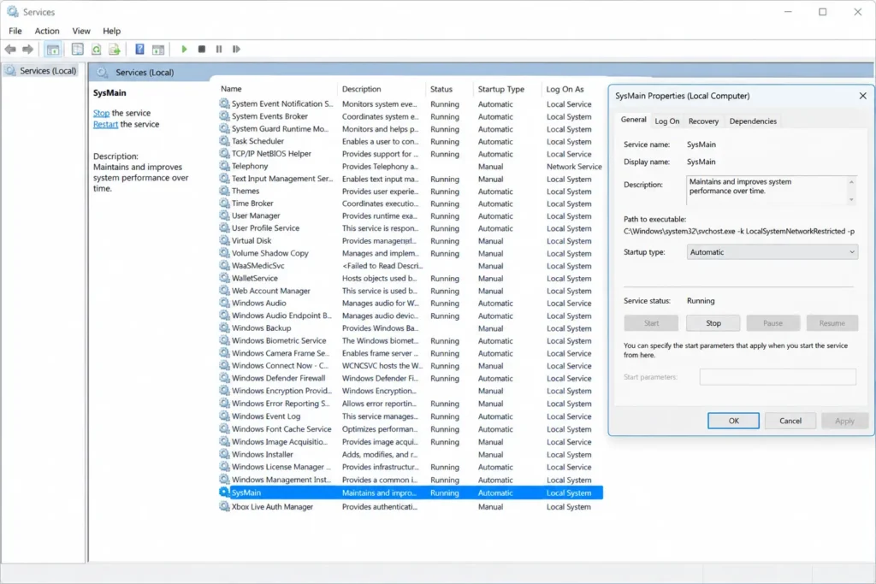This screenshot has height=584, width=876.
Task: Open the Action menu
Action: click(47, 31)
